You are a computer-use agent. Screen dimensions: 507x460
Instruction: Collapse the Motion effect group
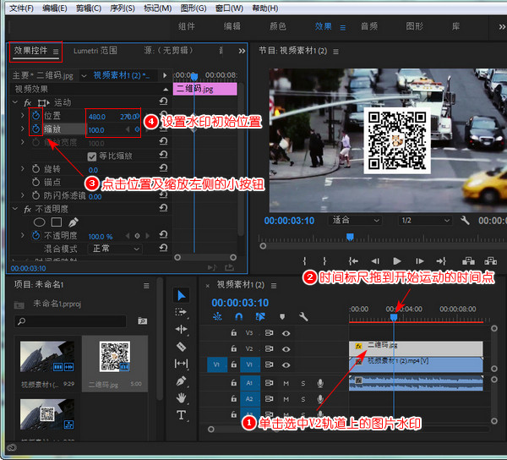(15, 102)
